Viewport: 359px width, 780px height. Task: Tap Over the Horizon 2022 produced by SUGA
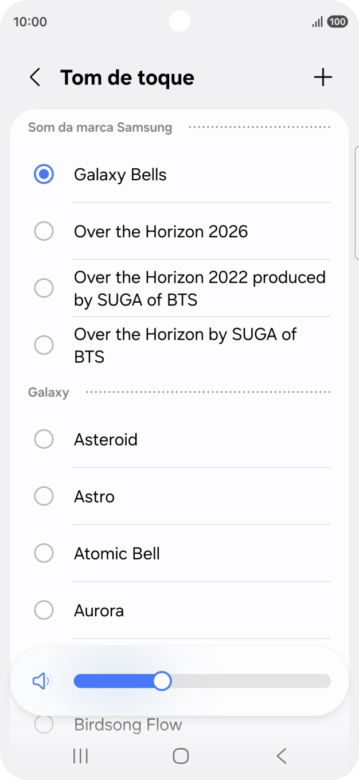[200, 288]
